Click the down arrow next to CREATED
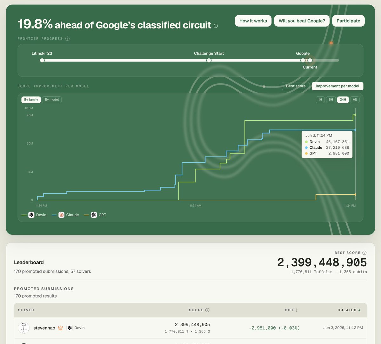The image size is (381, 344). (359, 310)
